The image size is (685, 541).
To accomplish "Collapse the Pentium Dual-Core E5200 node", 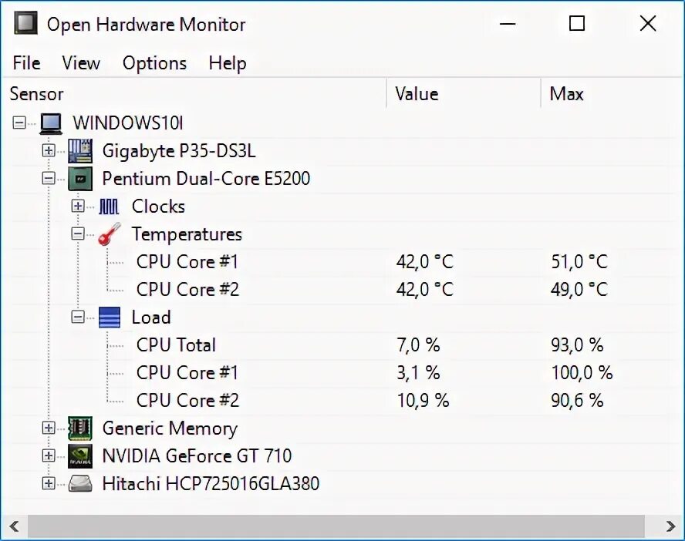I will point(49,179).
